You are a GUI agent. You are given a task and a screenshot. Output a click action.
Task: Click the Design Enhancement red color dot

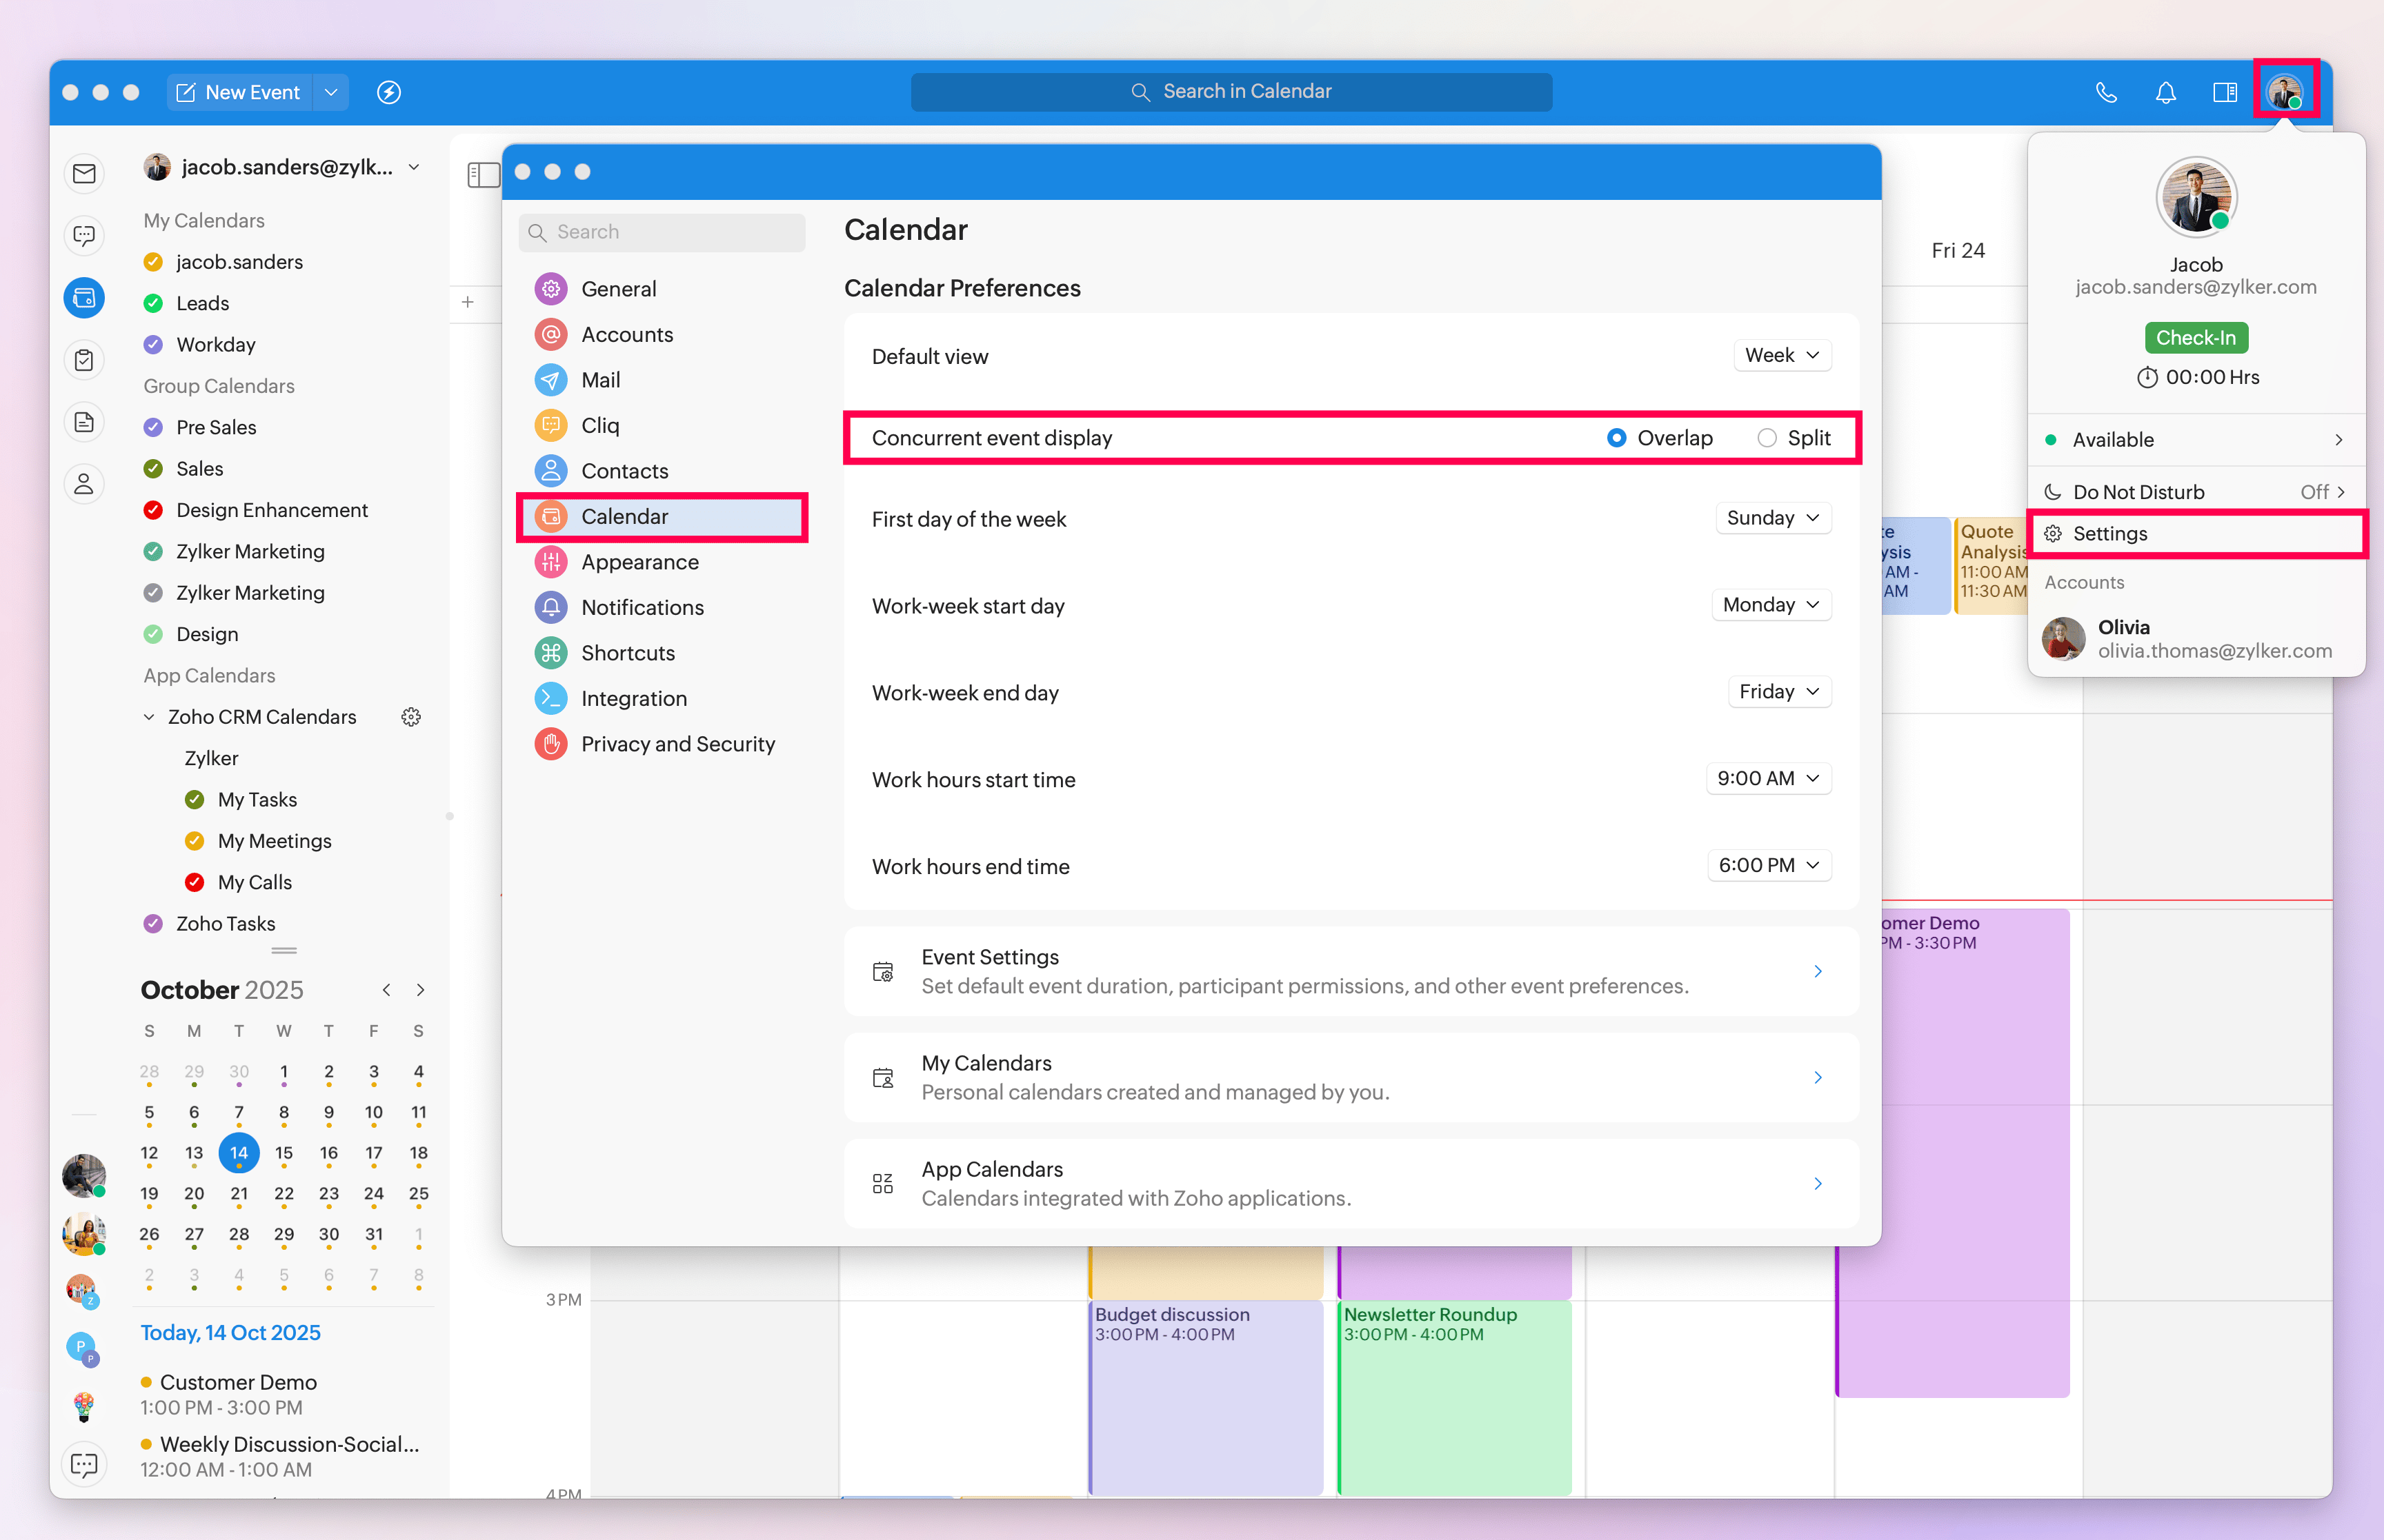(x=153, y=510)
